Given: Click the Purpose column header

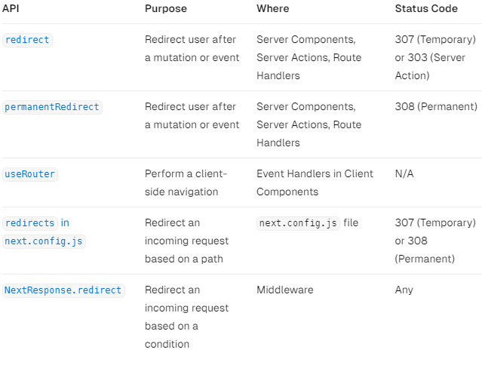Looking at the screenshot, I should click(x=166, y=8).
